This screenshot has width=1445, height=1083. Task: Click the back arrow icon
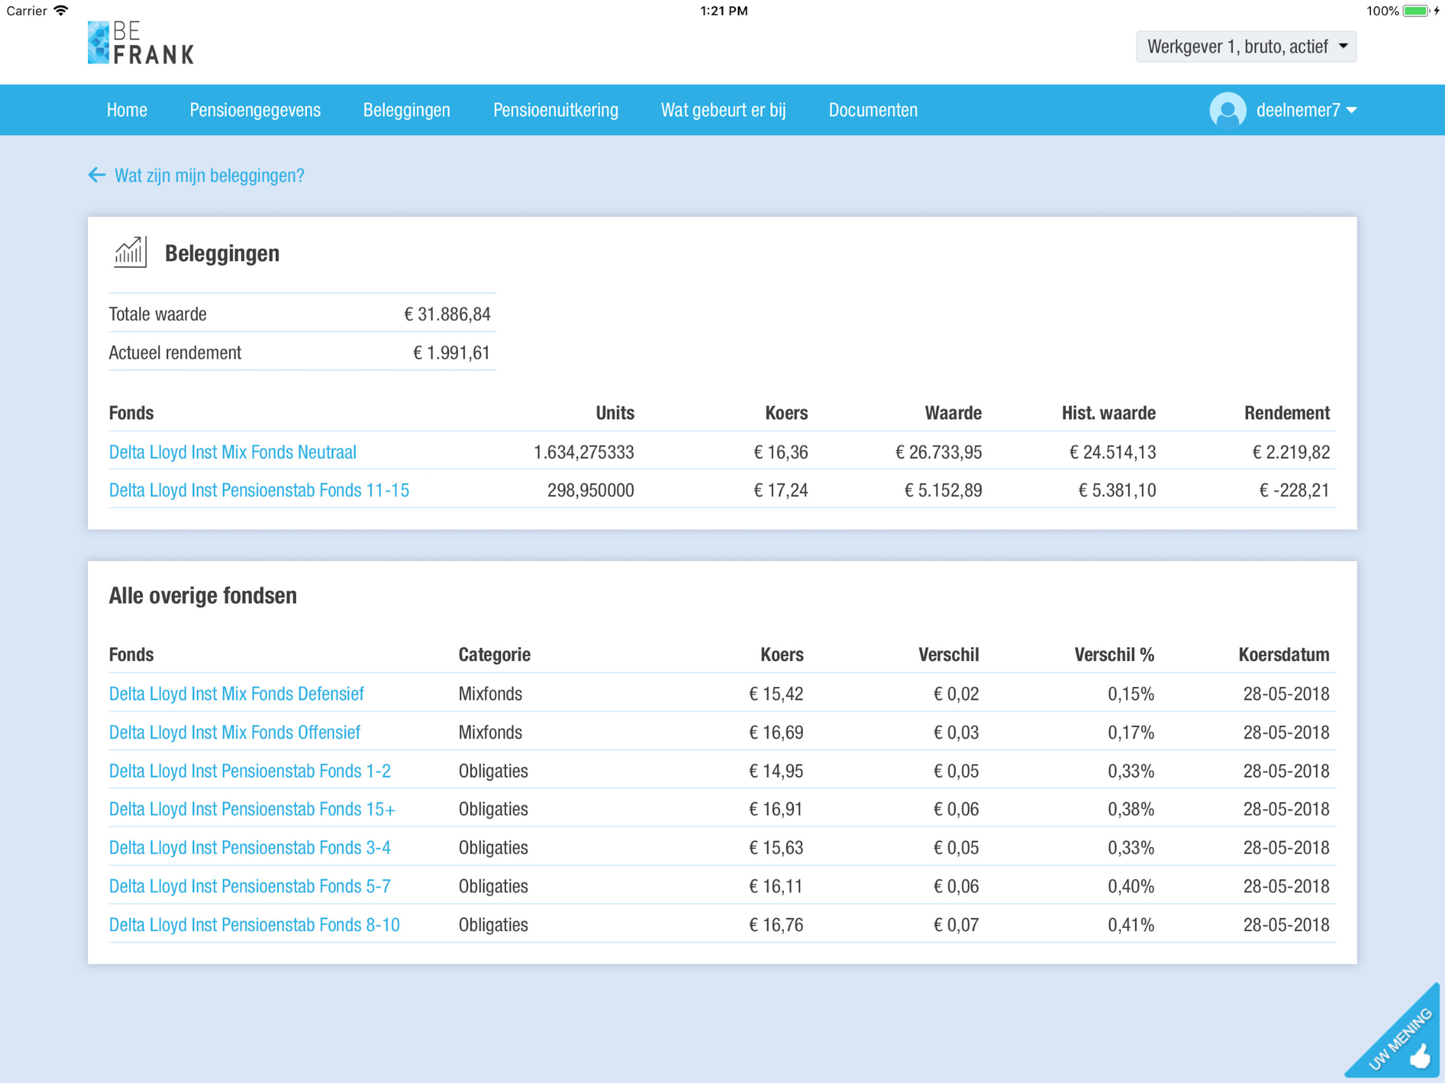tap(97, 175)
